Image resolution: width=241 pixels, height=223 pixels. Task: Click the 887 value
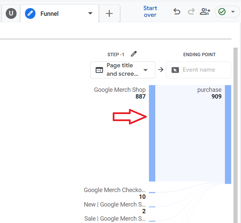click(x=140, y=97)
